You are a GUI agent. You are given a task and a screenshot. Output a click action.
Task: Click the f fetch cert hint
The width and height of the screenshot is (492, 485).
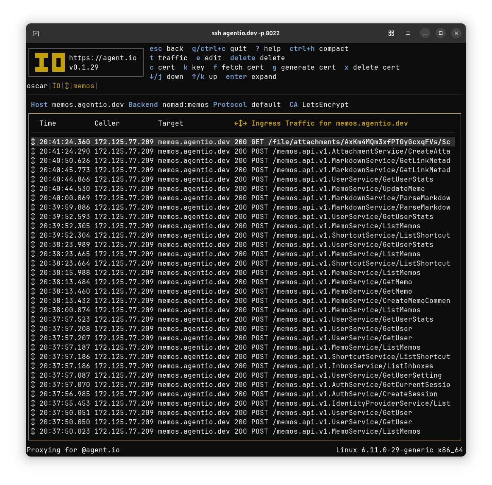pos(239,67)
